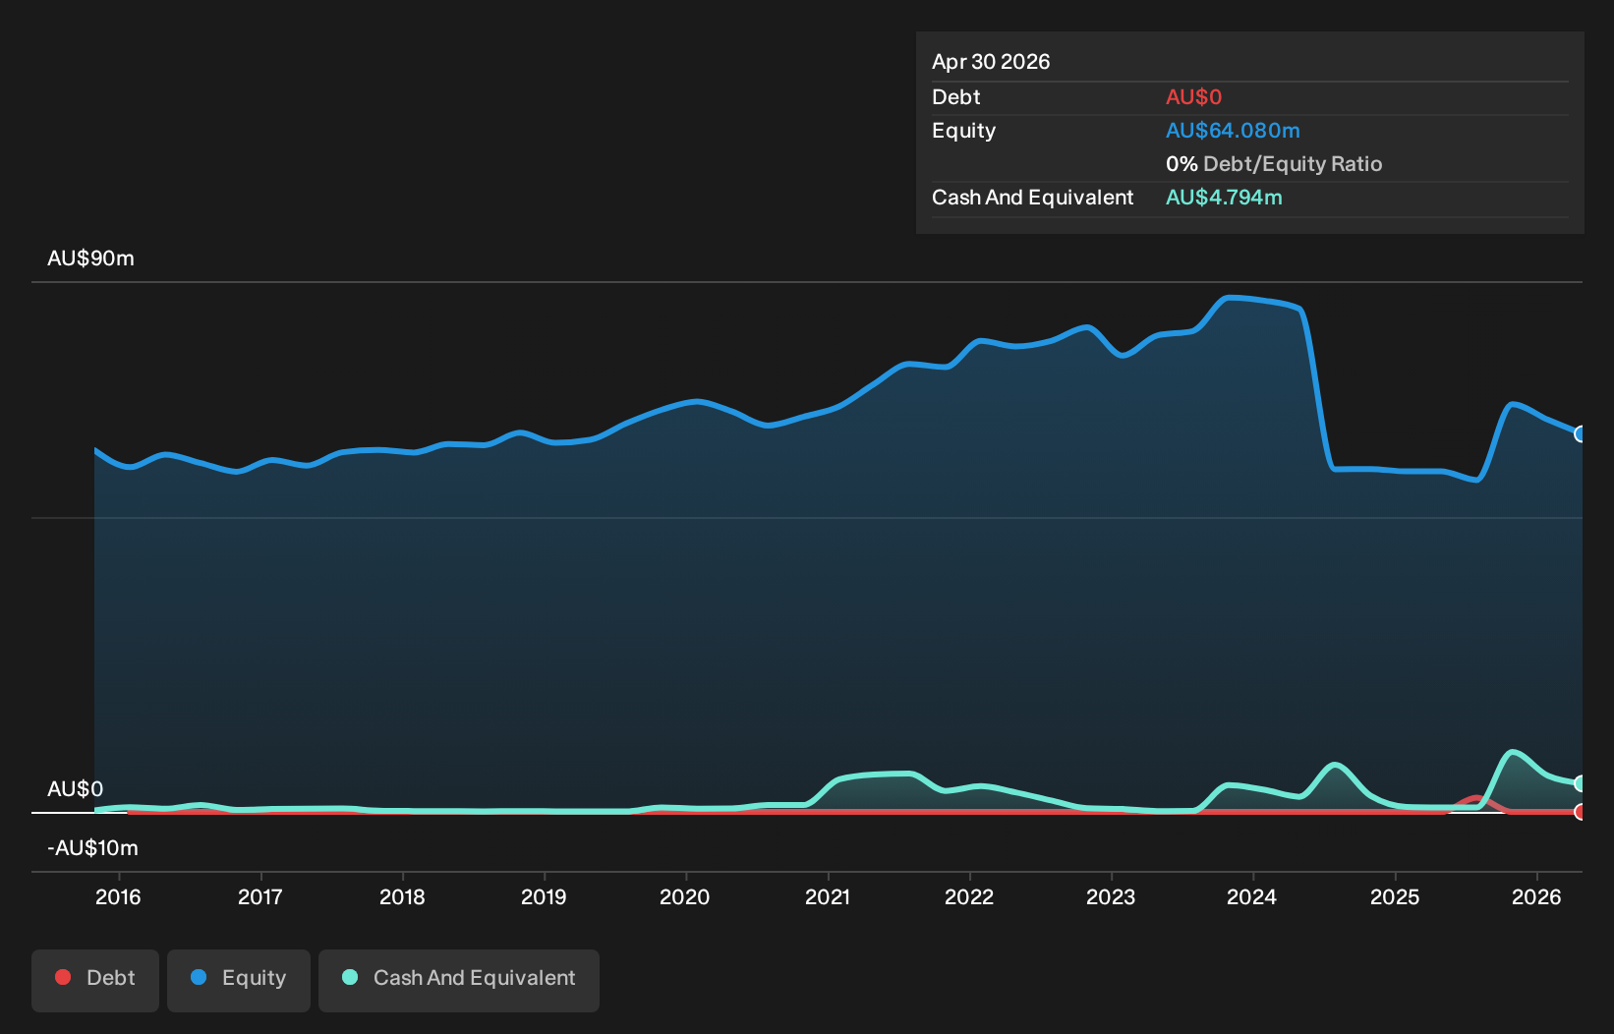Click the AU$4.794m cash value
The image size is (1614, 1034).
point(1224,198)
